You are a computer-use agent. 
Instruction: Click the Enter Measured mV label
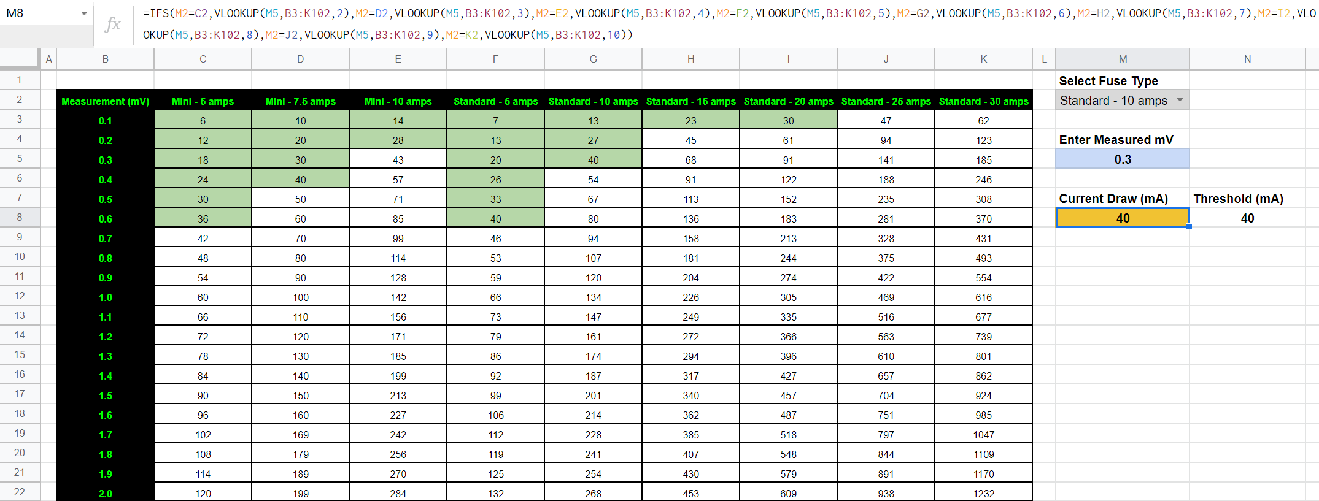(1116, 140)
